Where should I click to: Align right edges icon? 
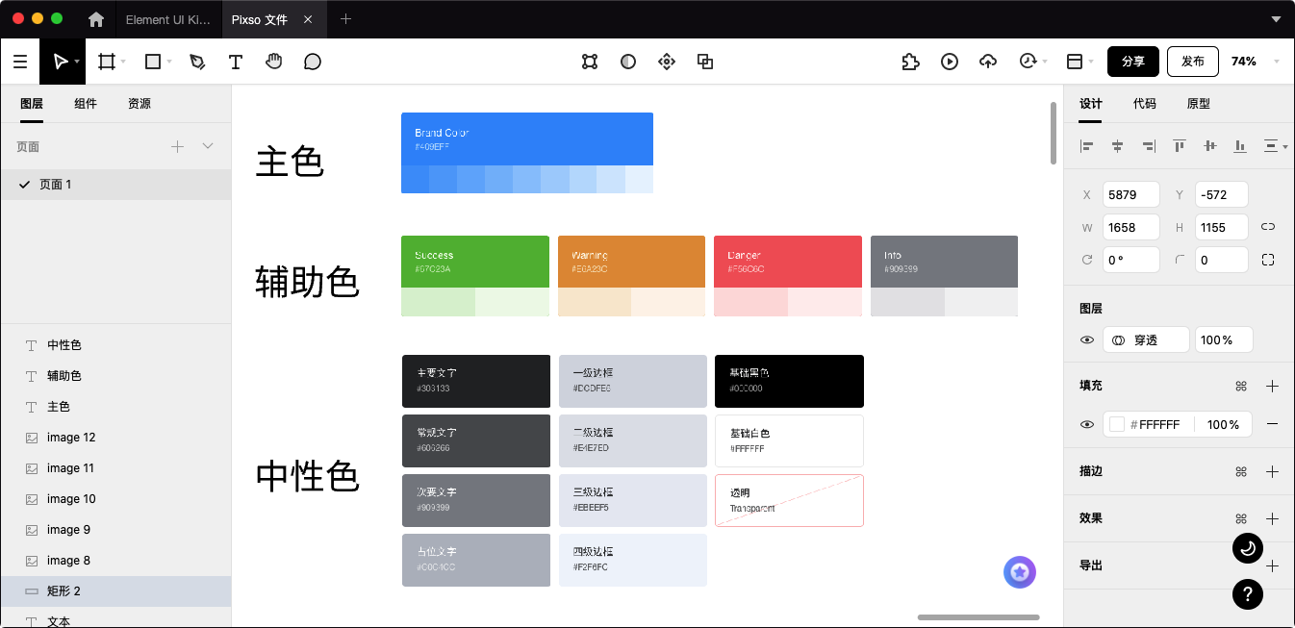pyautogui.click(x=1149, y=146)
